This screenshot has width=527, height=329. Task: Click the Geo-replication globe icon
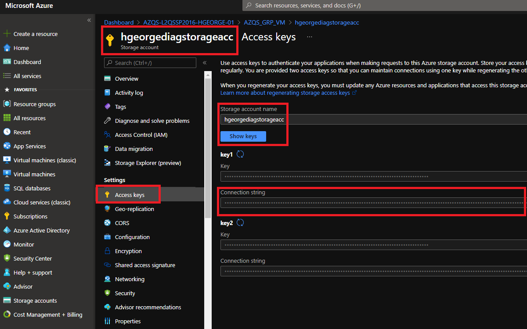[x=107, y=209]
